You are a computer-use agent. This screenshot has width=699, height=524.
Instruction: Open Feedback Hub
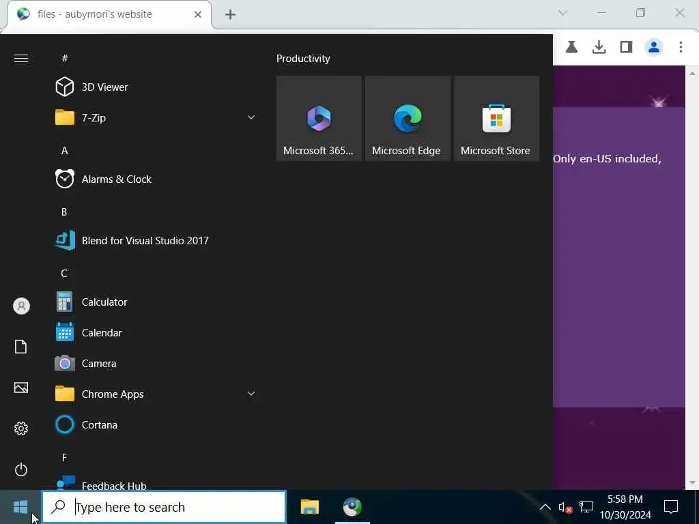click(x=156, y=484)
